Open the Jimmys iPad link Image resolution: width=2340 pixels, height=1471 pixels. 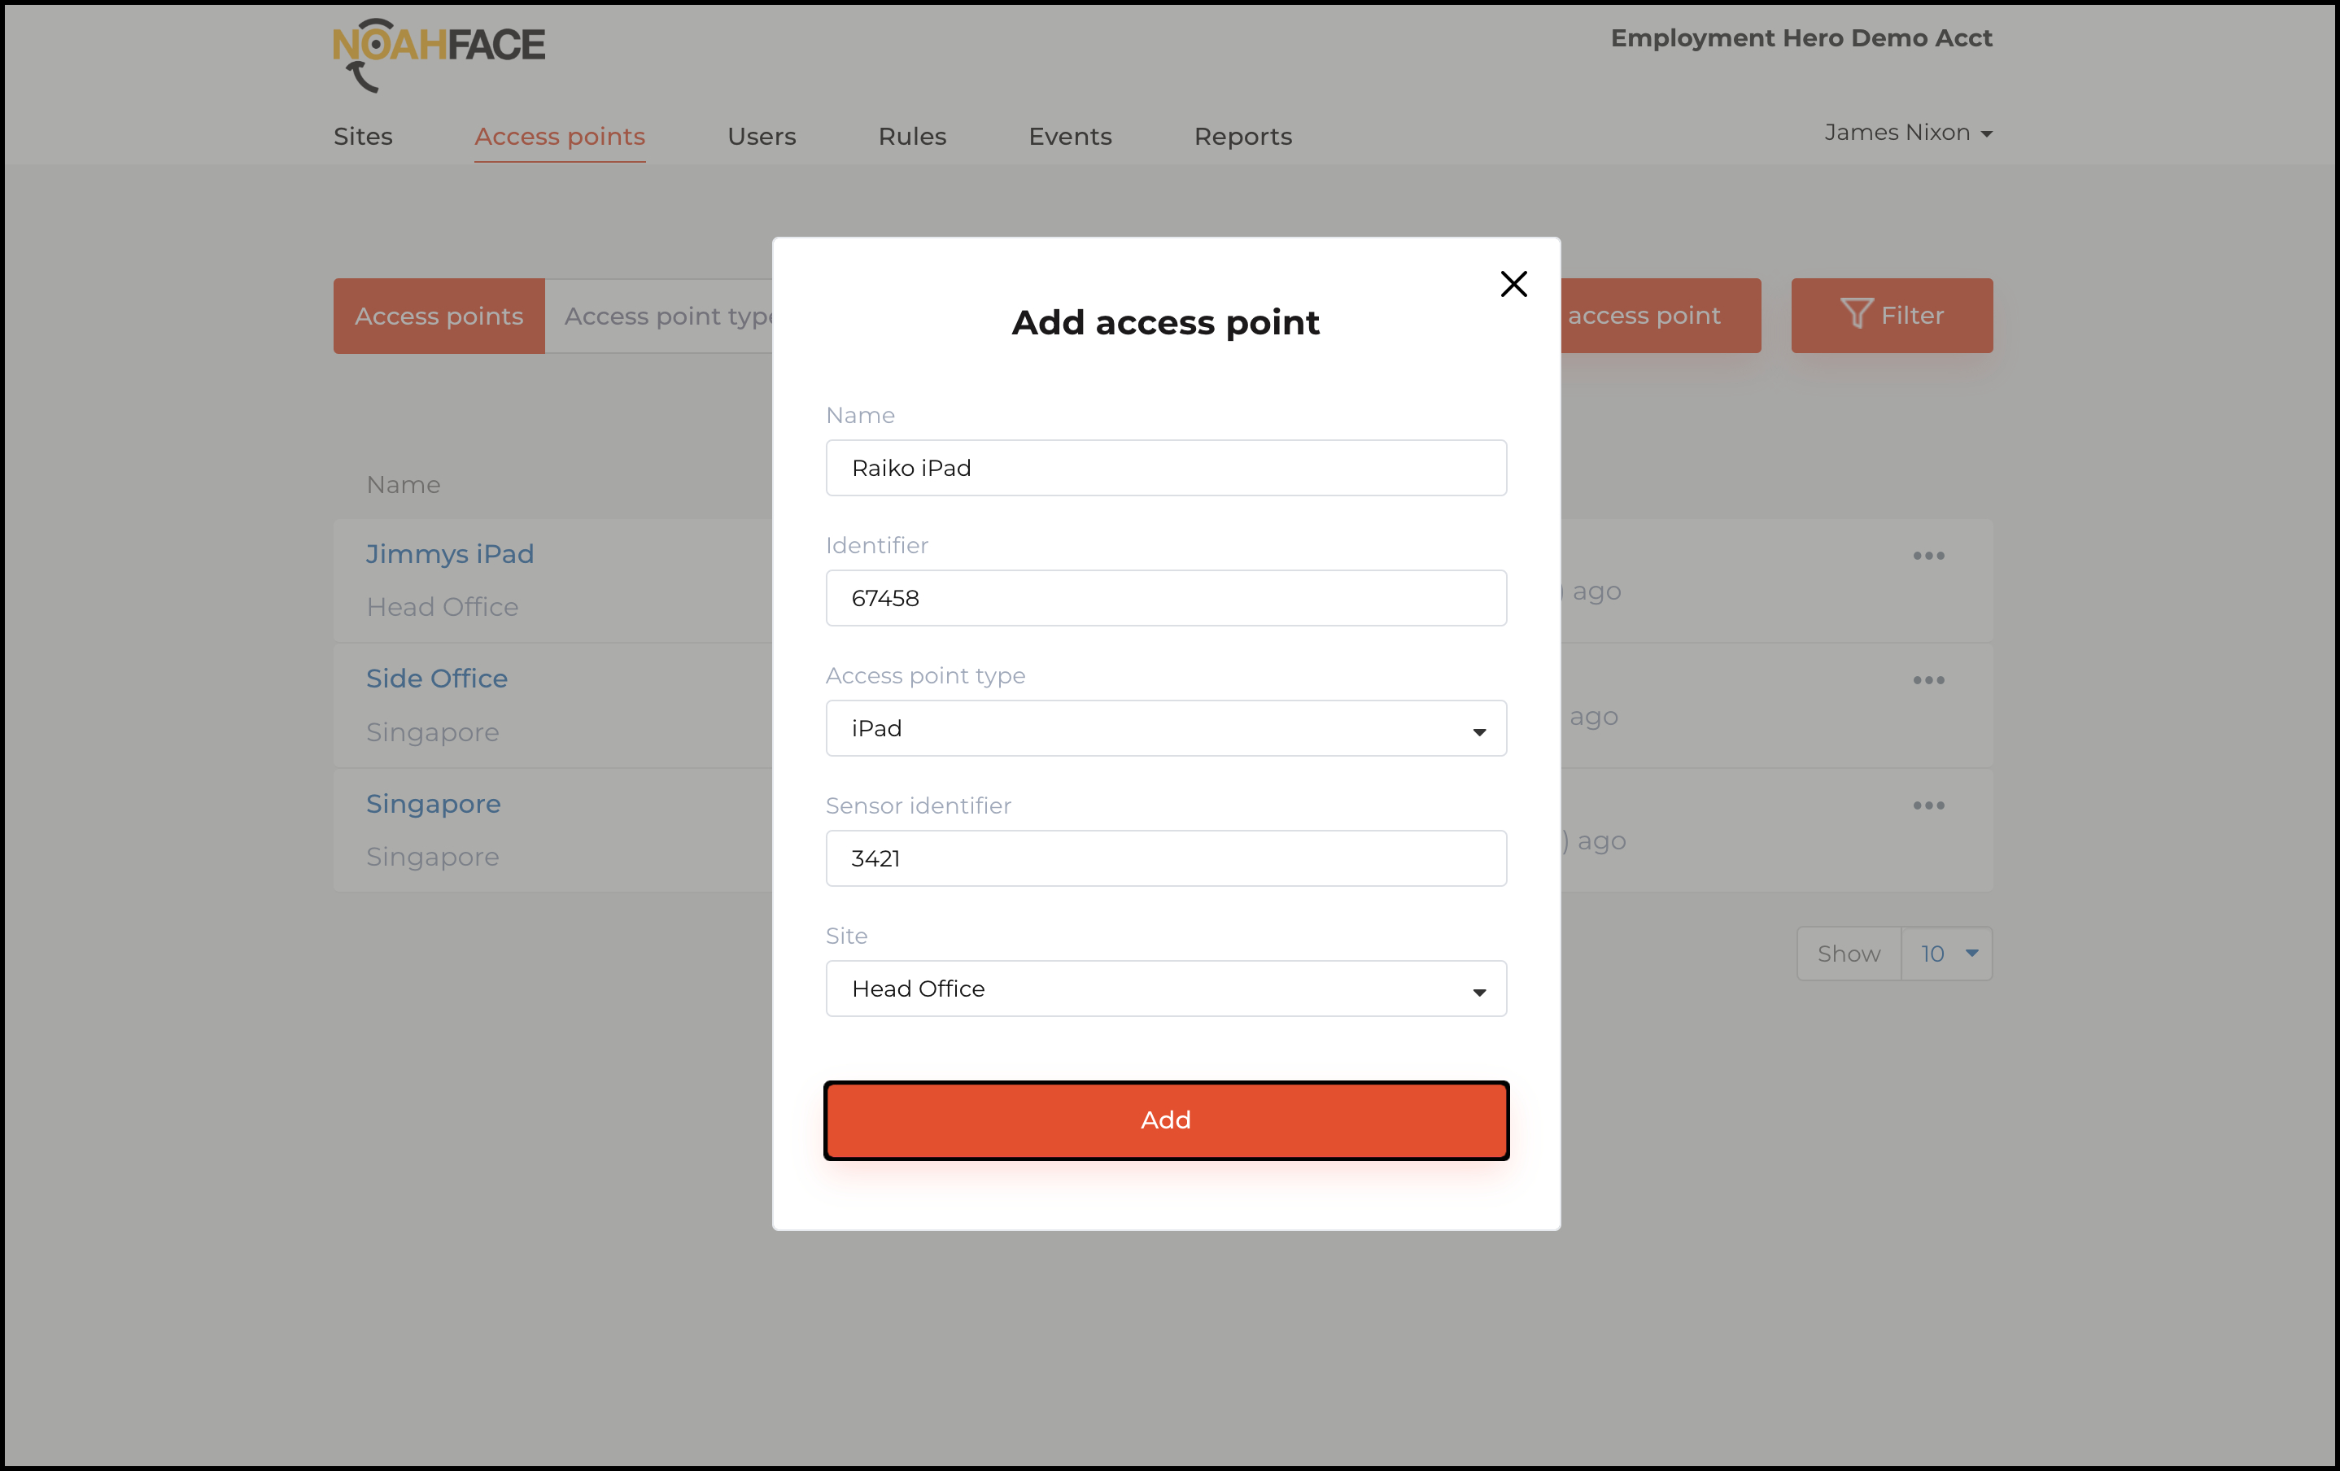point(449,554)
